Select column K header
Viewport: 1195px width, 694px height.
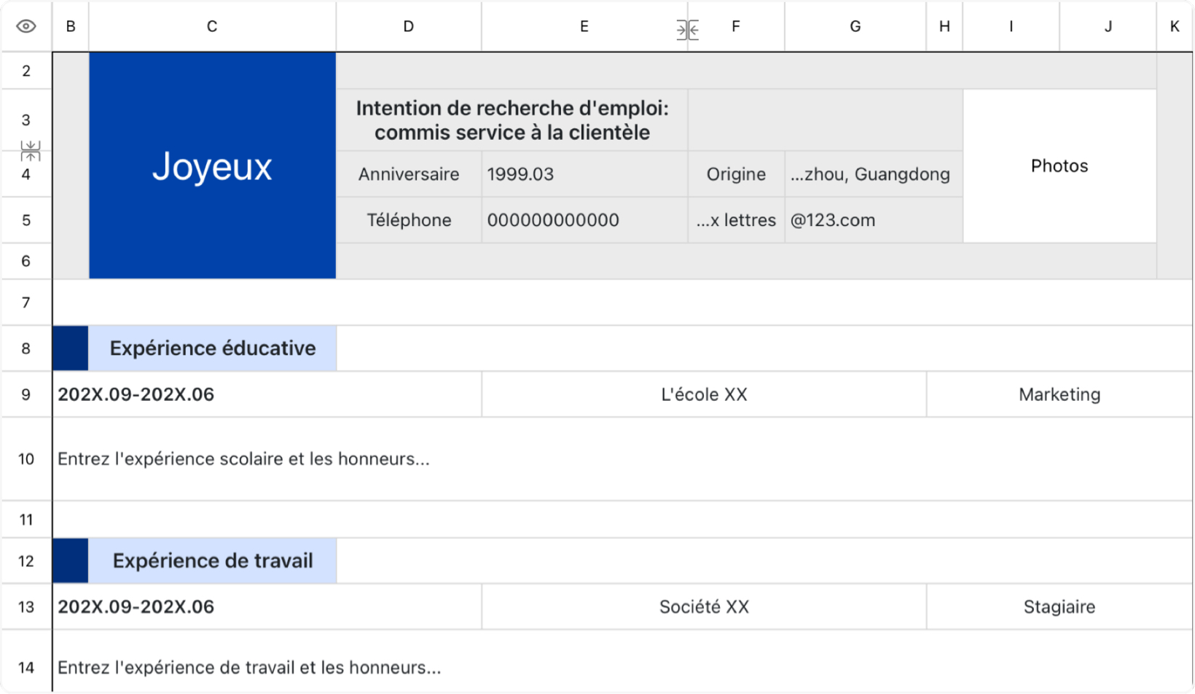(x=1175, y=26)
